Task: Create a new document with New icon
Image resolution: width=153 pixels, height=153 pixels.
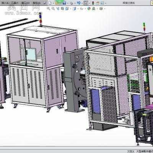Action: click(50, 3)
